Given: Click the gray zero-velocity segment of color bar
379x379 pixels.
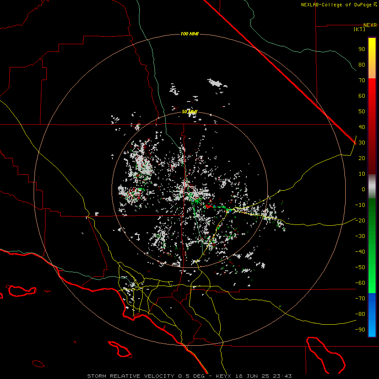Looking at the screenshot, I should [372, 187].
